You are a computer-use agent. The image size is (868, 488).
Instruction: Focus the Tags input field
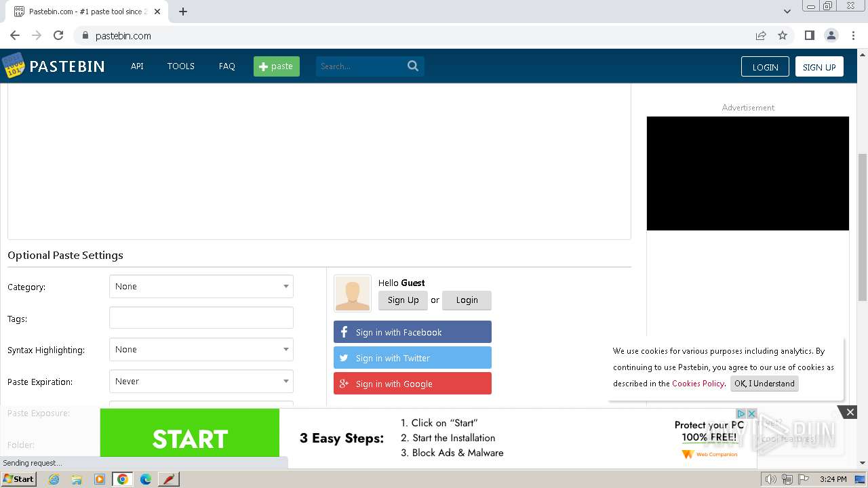point(201,318)
